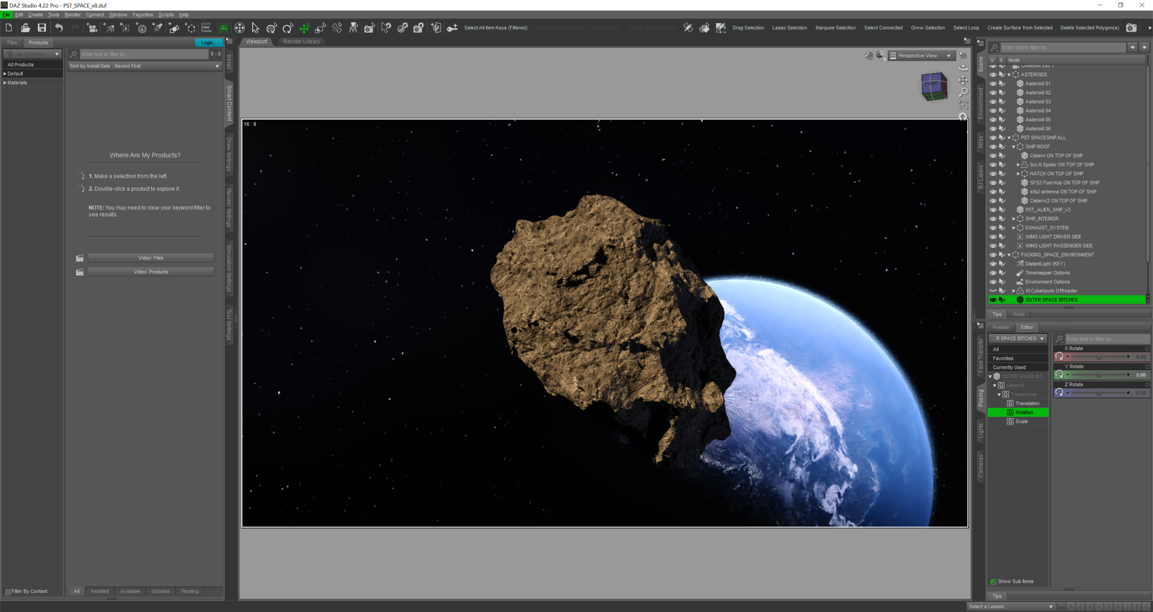Click the viewport reset camera icon
Image resolution: width=1153 pixels, height=612 pixels.
963,117
